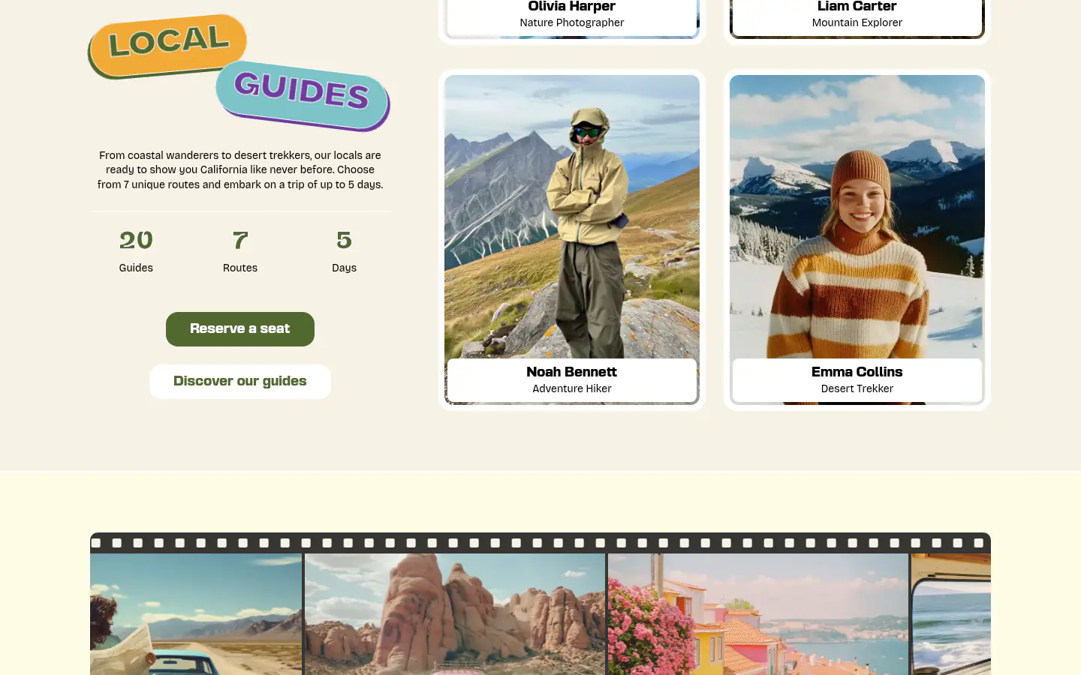Click the Adventure Hiker subtitle
Screen dimensions: 1081x675
tap(572, 388)
